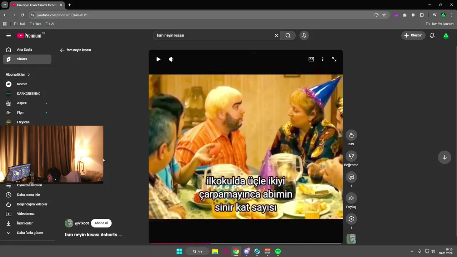Play the Shorts video

pyautogui.click(x=158, y=59)
